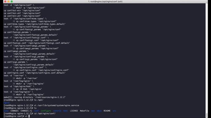
Task: Click the 'Makefile' file name
Action: [x=84, y=111]
